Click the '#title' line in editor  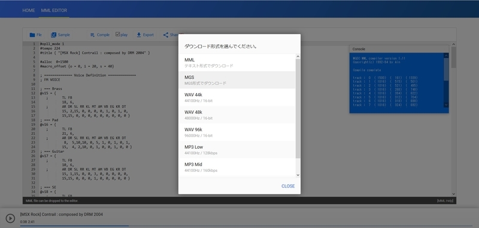tap(95, 53)
